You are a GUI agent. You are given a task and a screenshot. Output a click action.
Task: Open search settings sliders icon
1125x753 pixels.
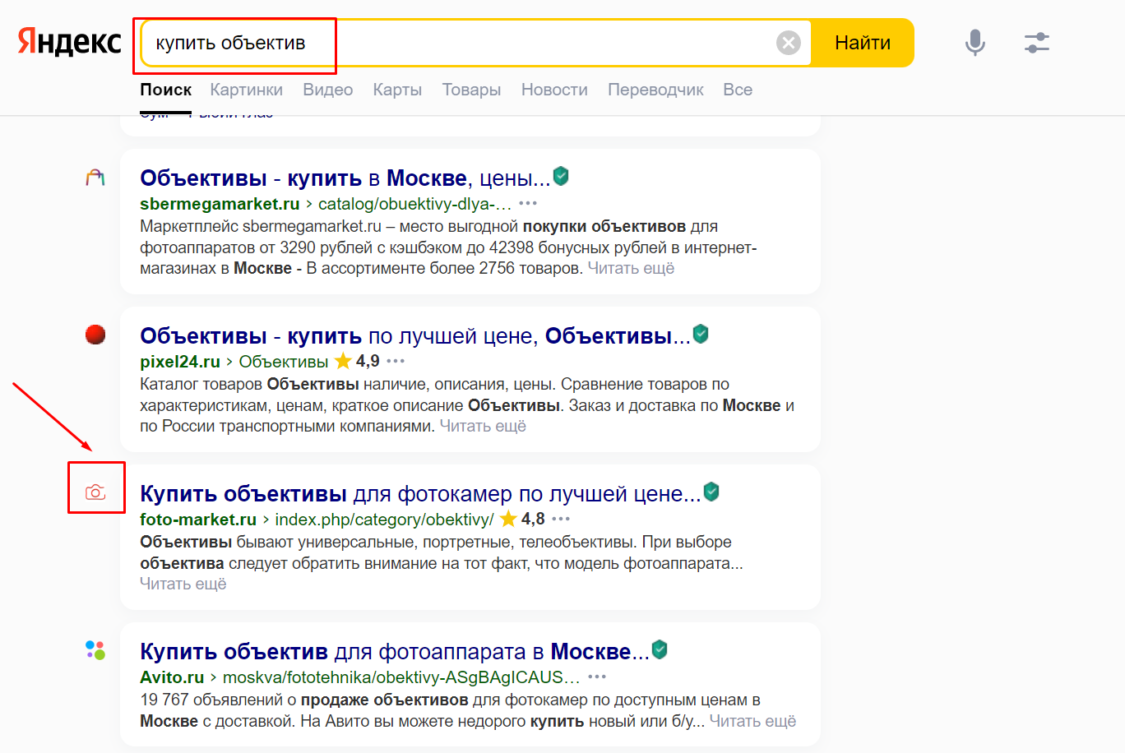click(x=1037, y=43)
